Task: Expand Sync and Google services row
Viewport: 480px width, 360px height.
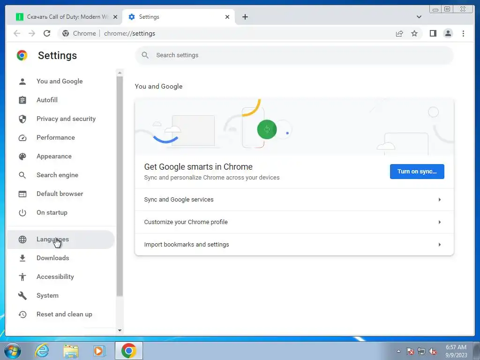Action: coord(294,200)
